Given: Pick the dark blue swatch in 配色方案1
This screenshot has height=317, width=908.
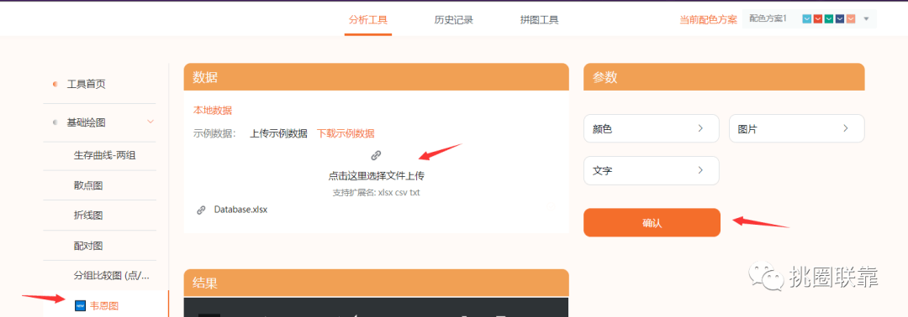Looking at the screenshot, I should pos(840,19).
